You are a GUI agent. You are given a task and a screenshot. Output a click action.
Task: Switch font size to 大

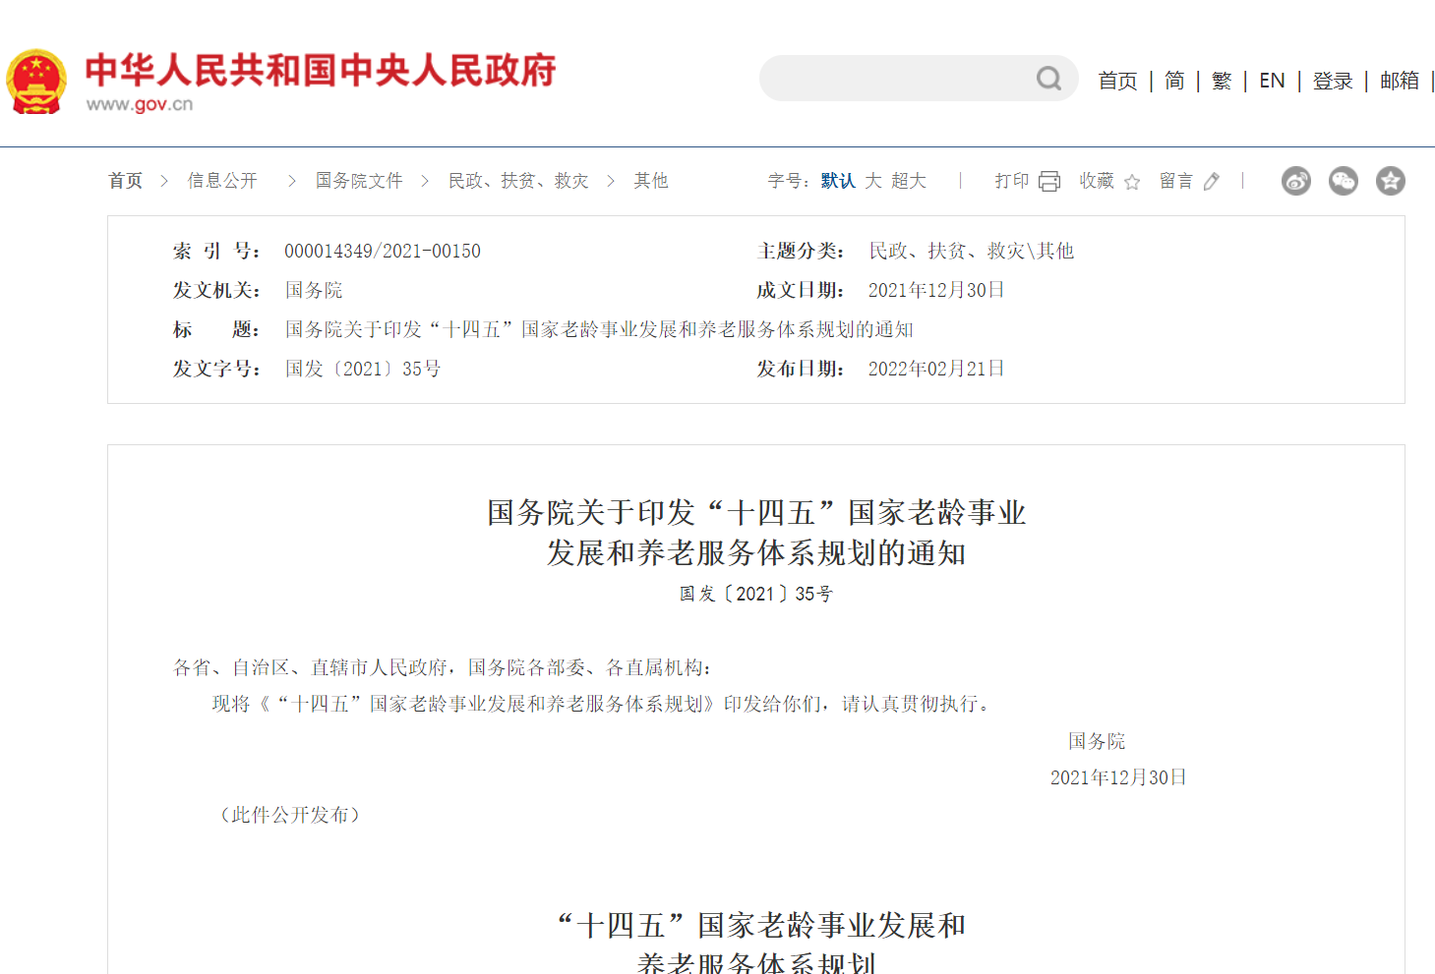[x=873, y=181]
